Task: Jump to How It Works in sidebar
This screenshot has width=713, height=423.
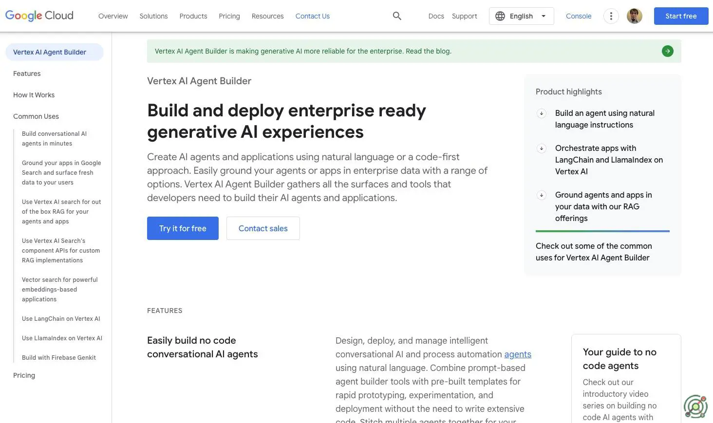Action: click(x=34, y=95)
